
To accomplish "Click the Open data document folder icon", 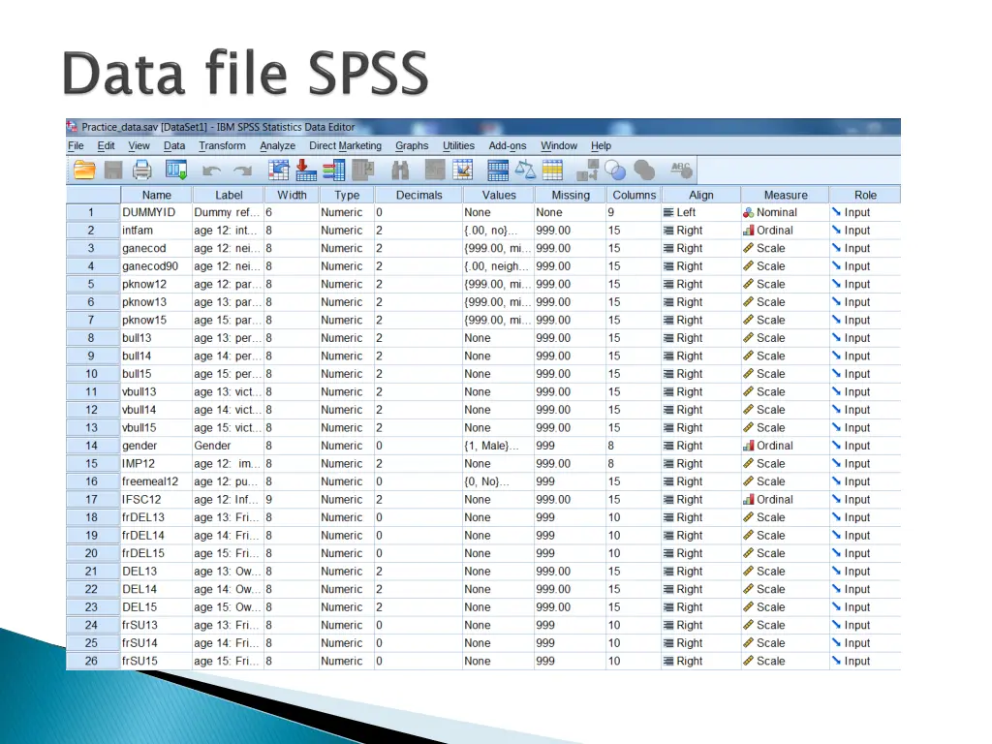I will coord(84,170).
